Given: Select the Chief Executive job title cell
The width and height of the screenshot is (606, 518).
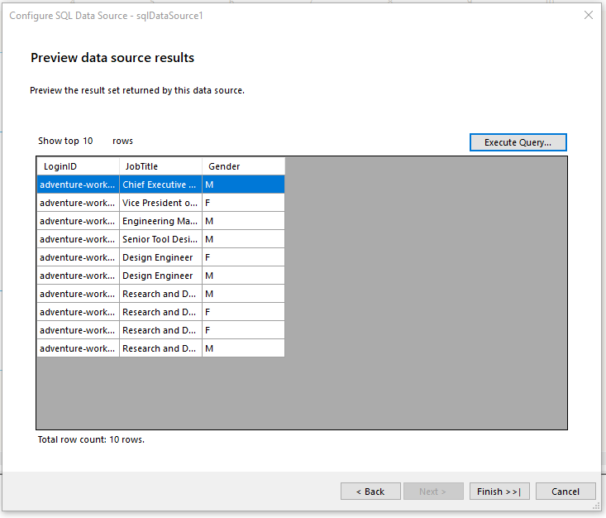Looking at the screenshot, I should point(160,185).
